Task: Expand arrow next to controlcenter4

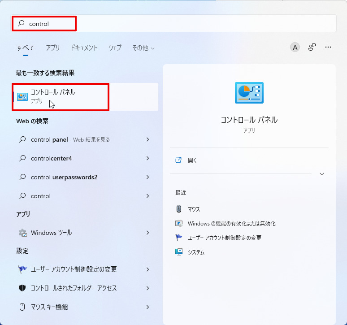Action: point(147,158)
